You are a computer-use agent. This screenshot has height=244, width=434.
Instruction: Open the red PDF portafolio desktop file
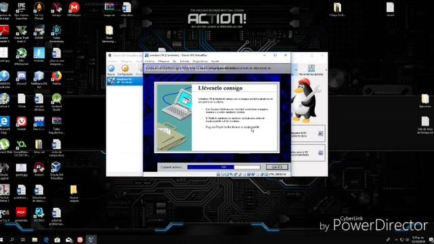point(21,215)
